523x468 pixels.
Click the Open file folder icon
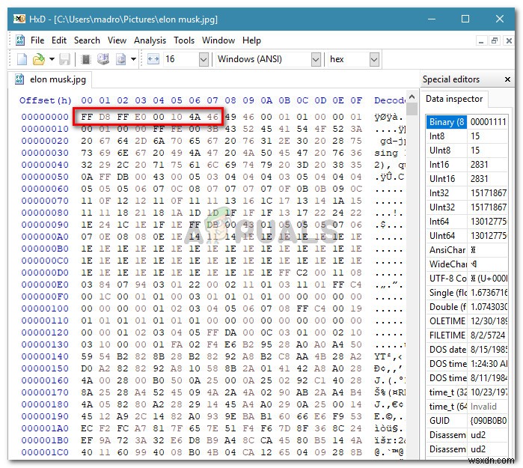pos(39,59)
